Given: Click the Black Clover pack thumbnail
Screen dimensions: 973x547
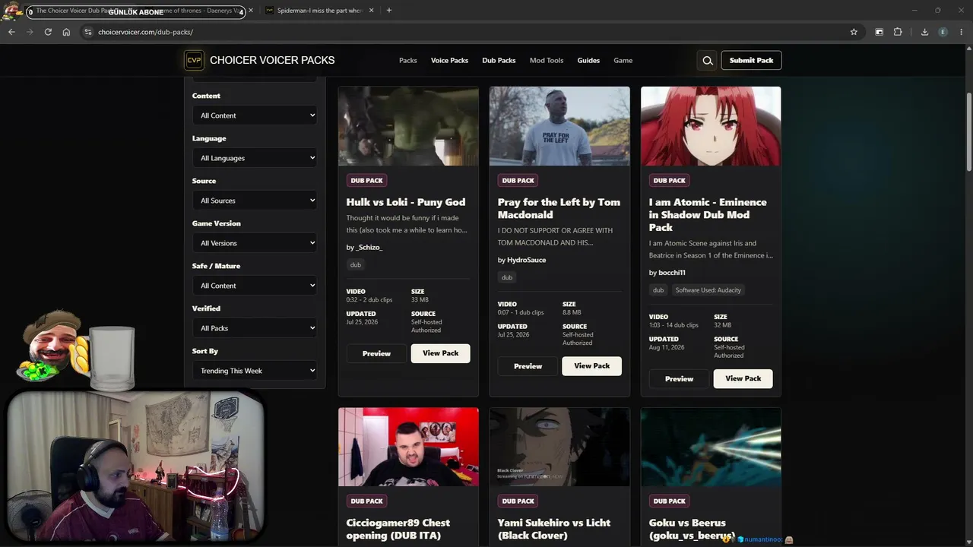Looking at the screenshot, I should (x=559, y=447).
